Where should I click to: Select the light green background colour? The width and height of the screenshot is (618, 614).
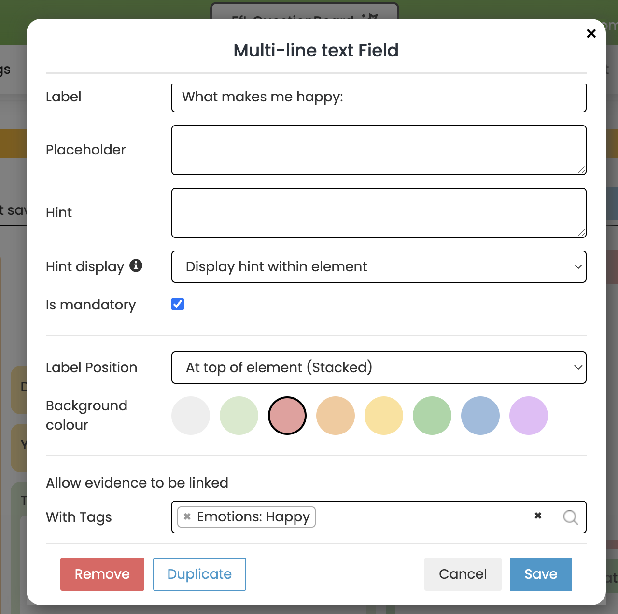pos(239,416)
